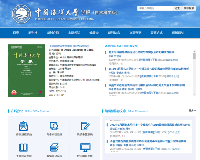Click 主编签发系统 label
The image size is (200, 160).
click(x=24, y=156)
